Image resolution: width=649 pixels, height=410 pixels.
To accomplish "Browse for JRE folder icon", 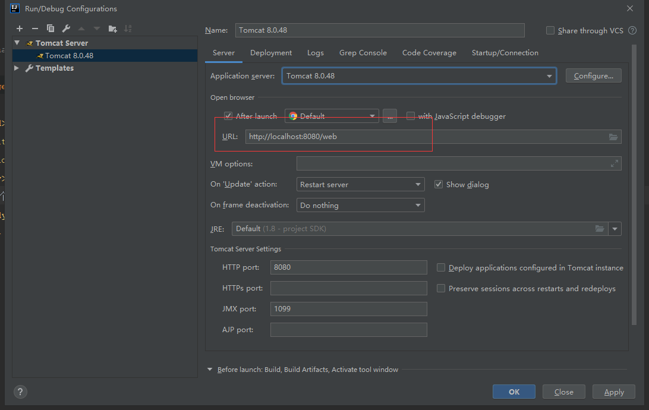I will pos(599,229).
